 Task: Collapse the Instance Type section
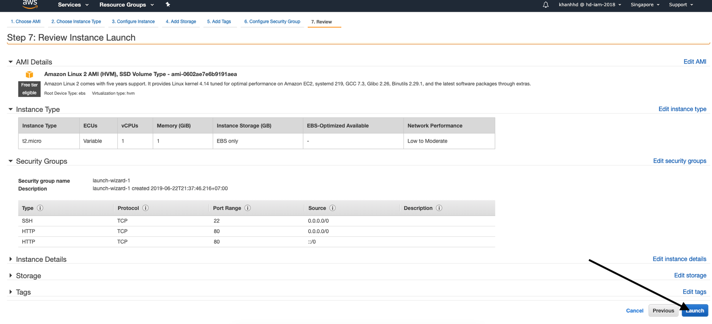11,110
